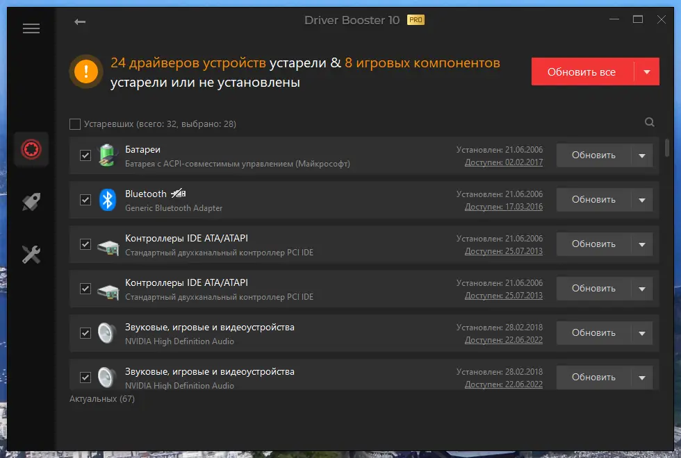Expand the Актуальных (67) section

point(102,398)
